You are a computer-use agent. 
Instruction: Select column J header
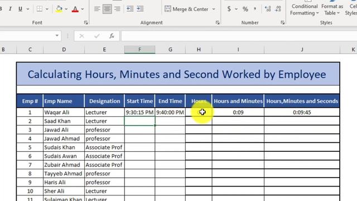302,50
